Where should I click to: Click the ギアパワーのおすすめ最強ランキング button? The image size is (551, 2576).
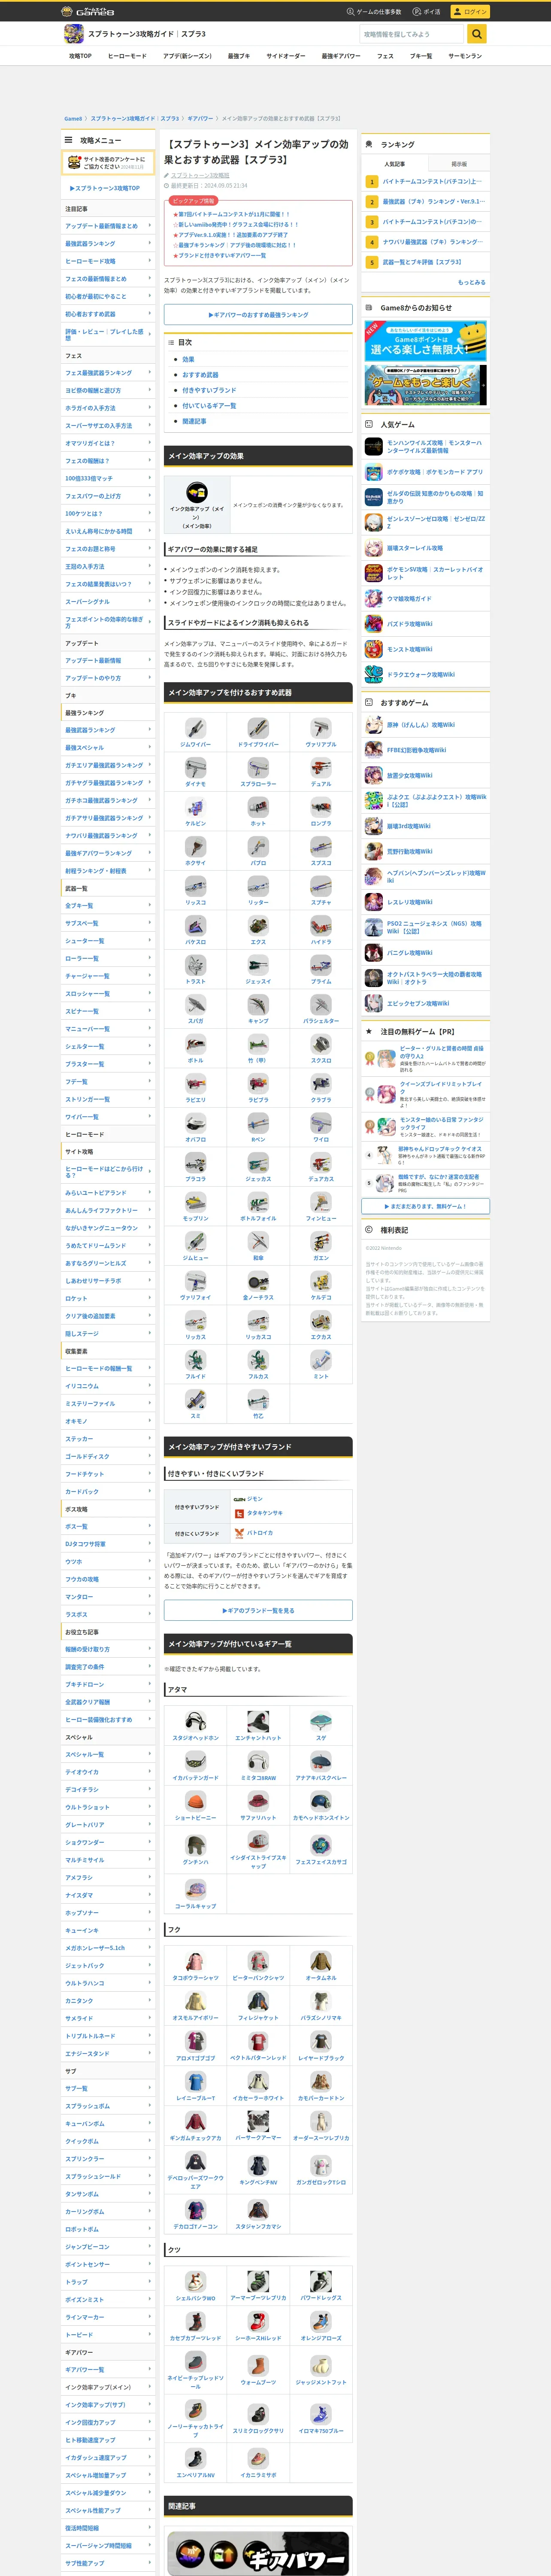pos(258,315)
